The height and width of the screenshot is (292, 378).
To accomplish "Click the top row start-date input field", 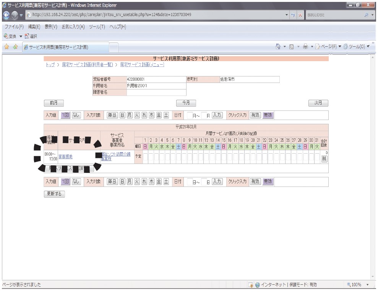I will pyautogui.click(x=190, y=115).
